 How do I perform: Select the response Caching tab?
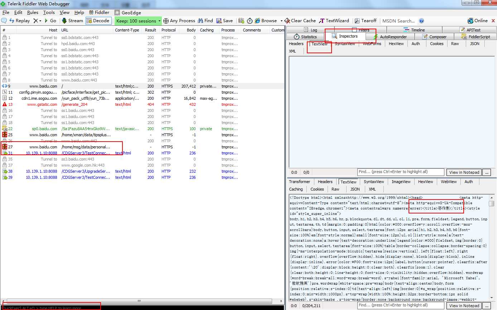tap(296, 189)
